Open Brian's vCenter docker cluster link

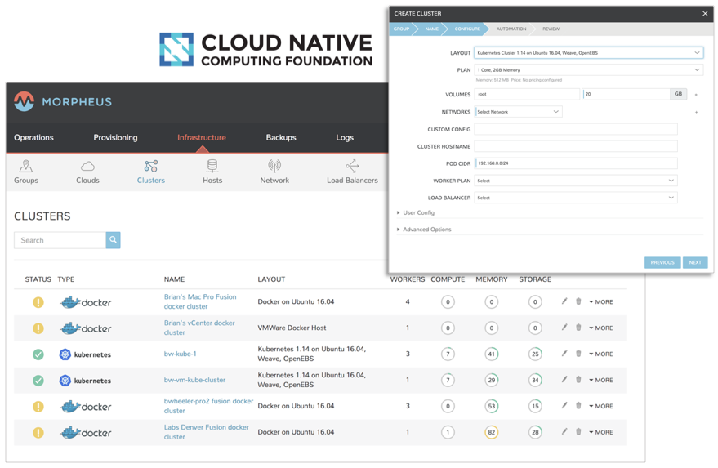pos(199,328)
